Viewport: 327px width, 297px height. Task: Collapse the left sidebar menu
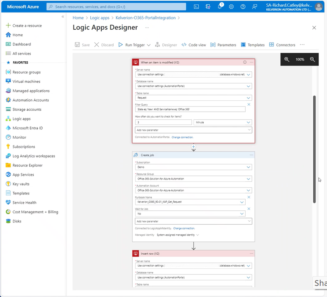tap(63, 17)
